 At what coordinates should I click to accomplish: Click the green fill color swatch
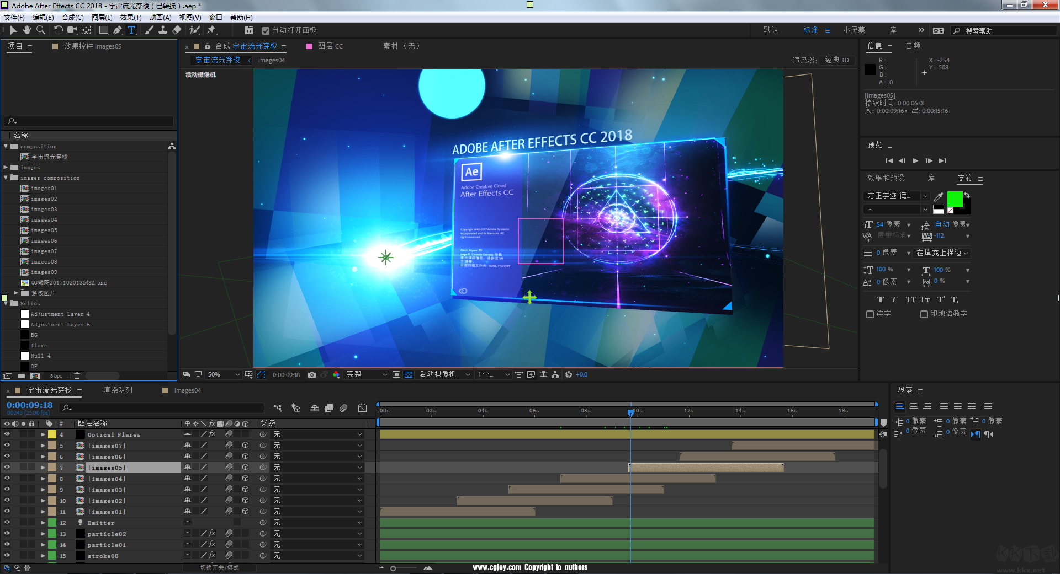[x=955, y=199]
